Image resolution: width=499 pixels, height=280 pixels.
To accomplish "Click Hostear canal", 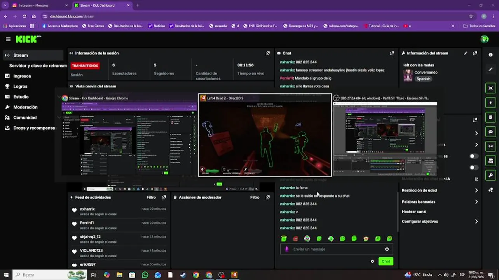I will coord(414,212).
